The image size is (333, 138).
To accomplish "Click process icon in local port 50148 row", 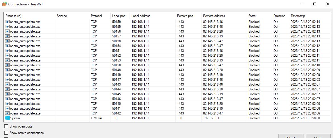I will tap(7, 70).
